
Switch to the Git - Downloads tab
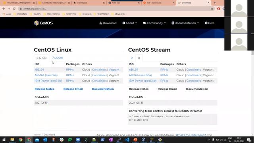[x=159, y=3]
